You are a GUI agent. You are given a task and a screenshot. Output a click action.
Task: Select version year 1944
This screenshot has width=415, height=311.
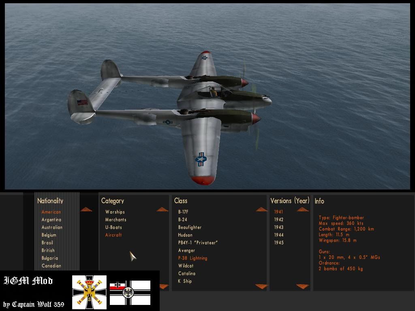coord(279,235)
